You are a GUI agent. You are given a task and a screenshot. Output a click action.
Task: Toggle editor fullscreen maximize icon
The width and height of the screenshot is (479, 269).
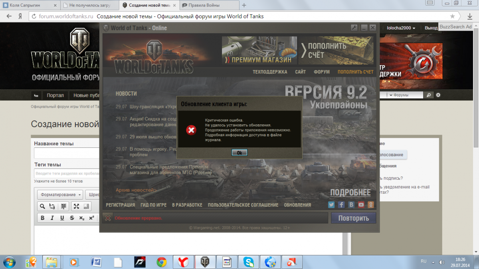point(76,206)
